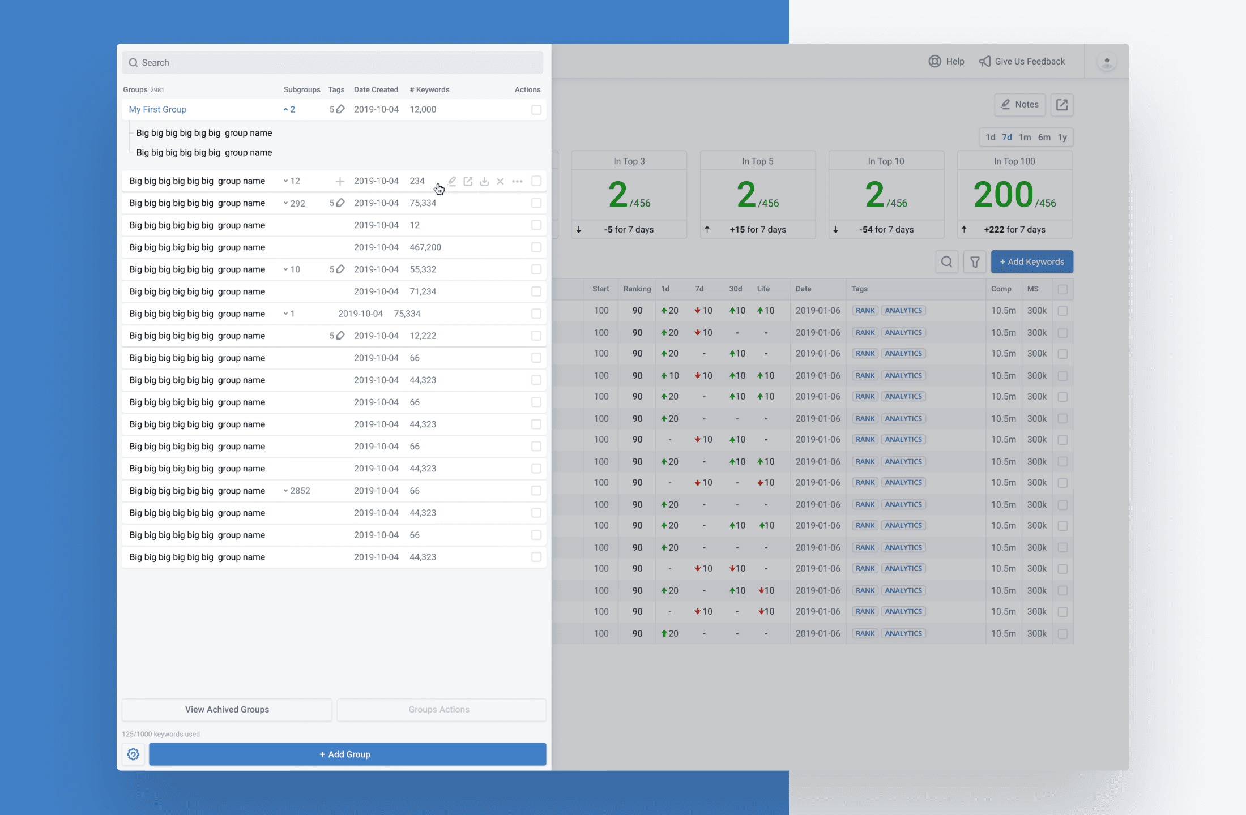Click the filter funnel icon above keywords table
Screen dimensions: 1246x815
pyautogui.click(x=975, y=262)
